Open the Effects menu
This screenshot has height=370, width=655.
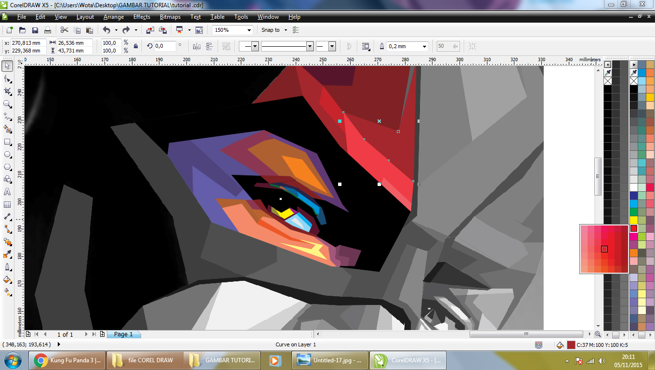142,17
